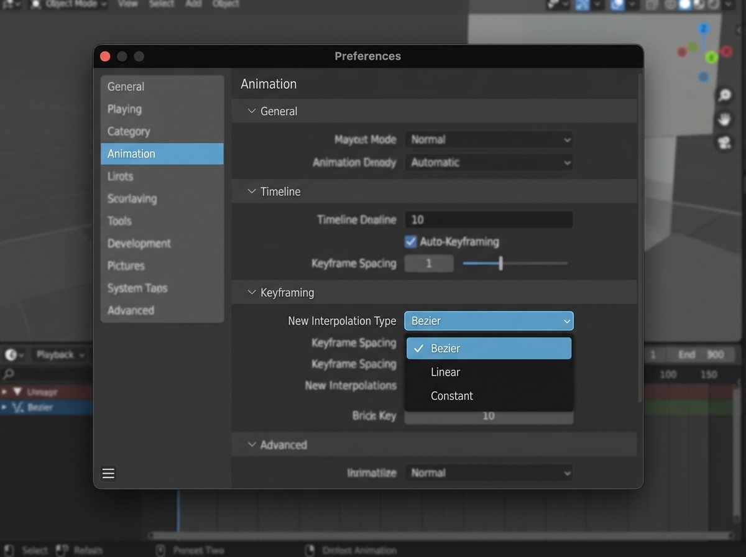Click the triangle icon in Unnapr row
The height and width of the screenshot is (557, 746).
coord(17,392)
